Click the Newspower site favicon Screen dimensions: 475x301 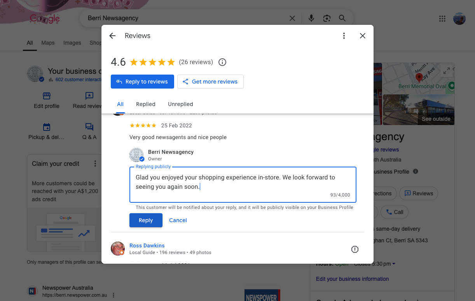[x=32, y=291]
